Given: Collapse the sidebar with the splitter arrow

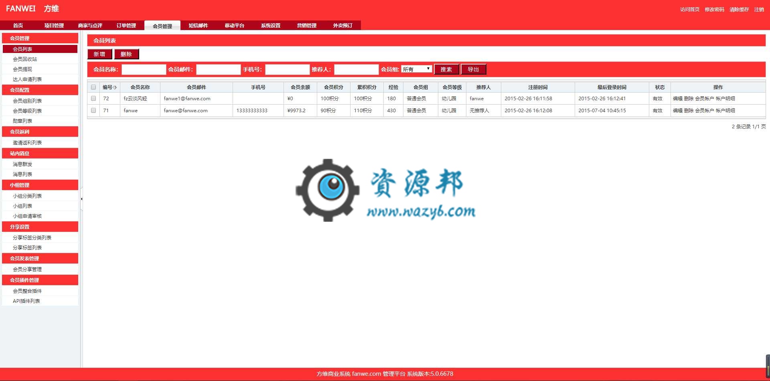Looking at the screenshot, I should pos(81,199).
